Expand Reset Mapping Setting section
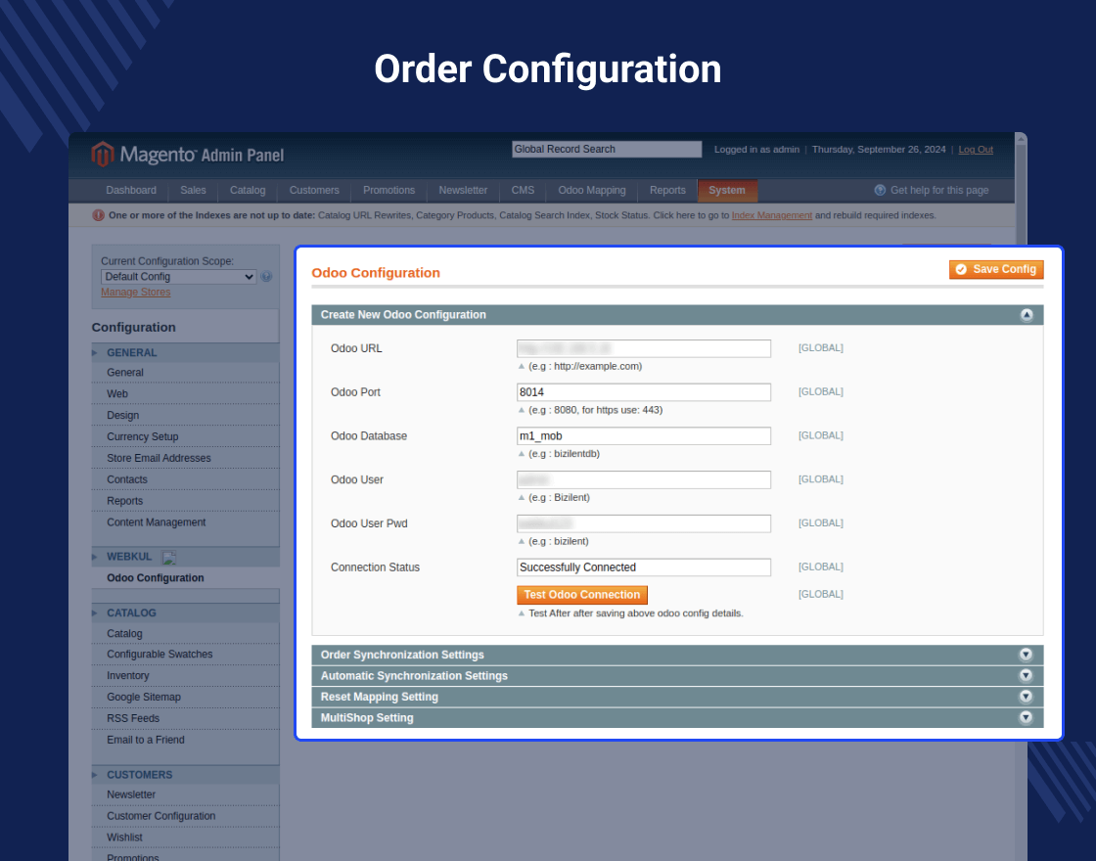This screenshot has height=861, width=1096. (x=1027, y=697)
